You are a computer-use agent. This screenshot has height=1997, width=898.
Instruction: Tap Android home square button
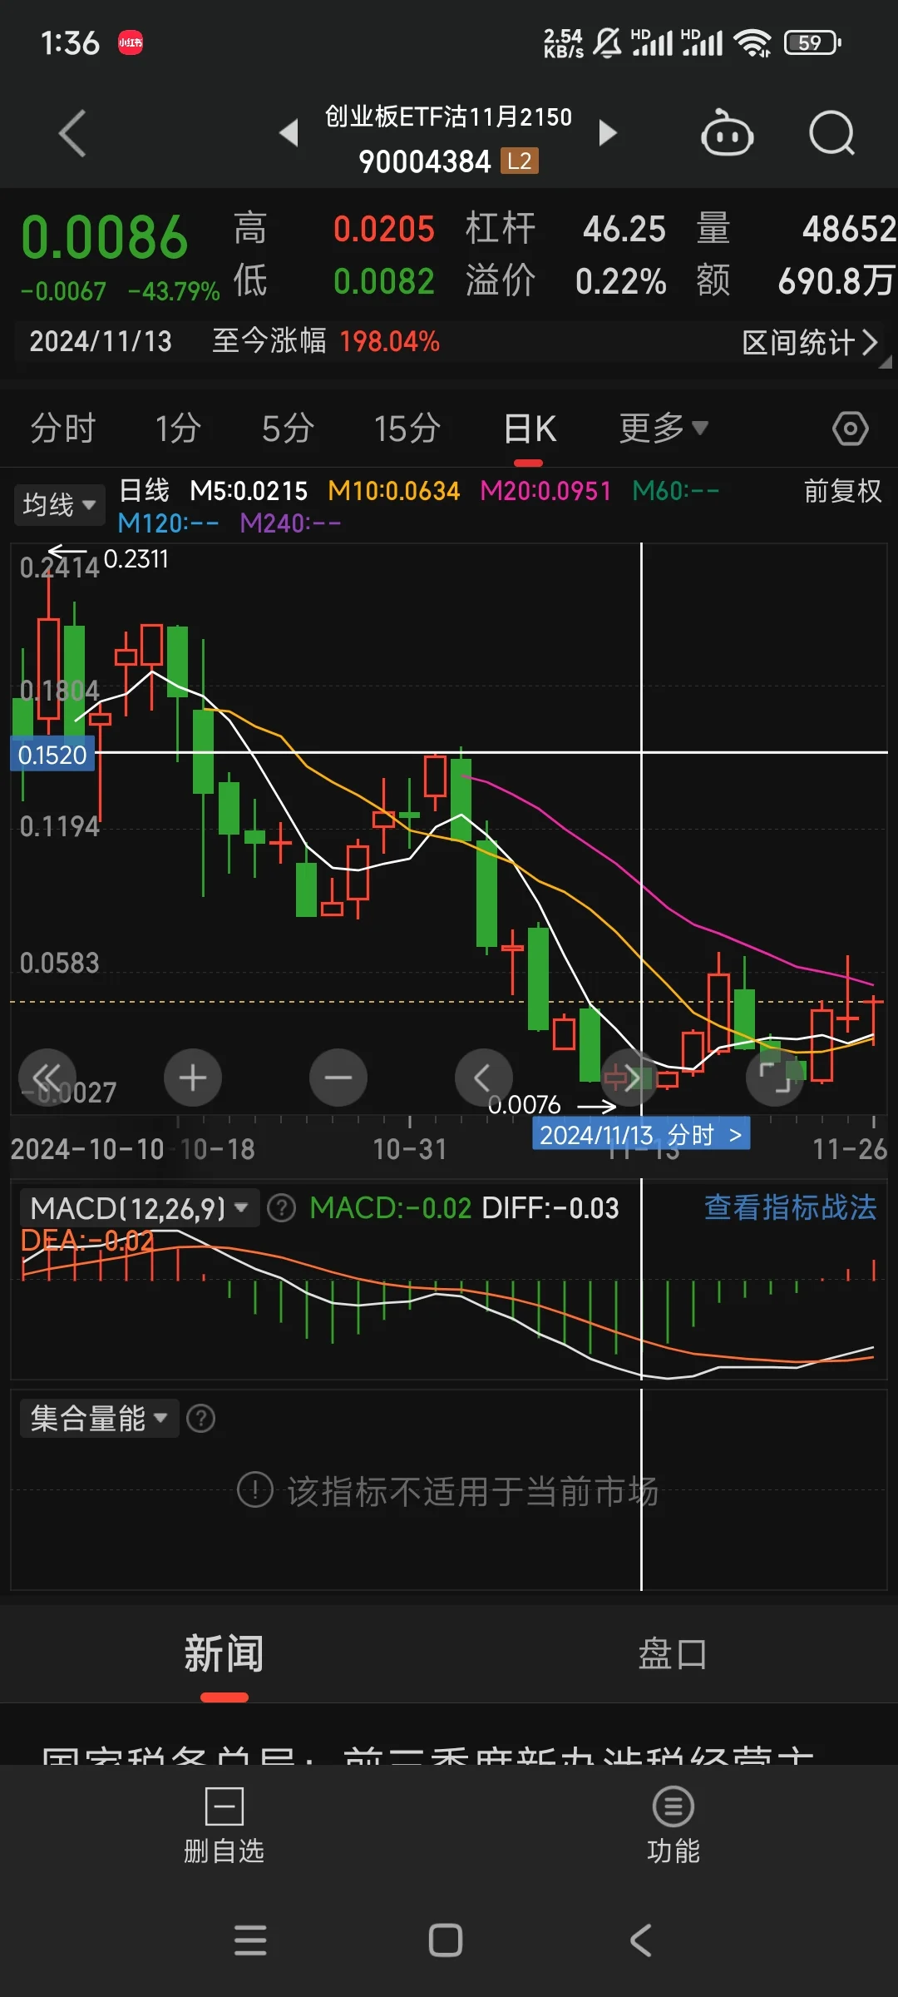pyautogui.click(x=446, y=1940)
